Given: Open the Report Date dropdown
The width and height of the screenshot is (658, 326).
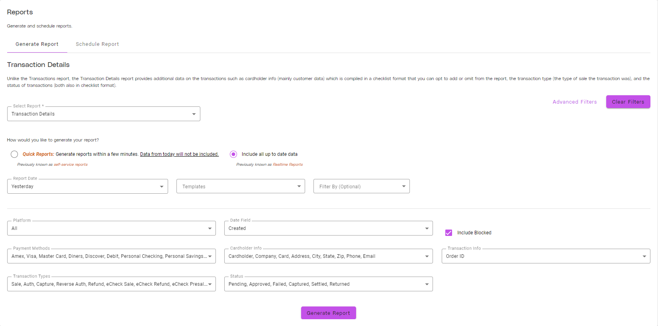Looking at the screenshot, I should [88, 187].
